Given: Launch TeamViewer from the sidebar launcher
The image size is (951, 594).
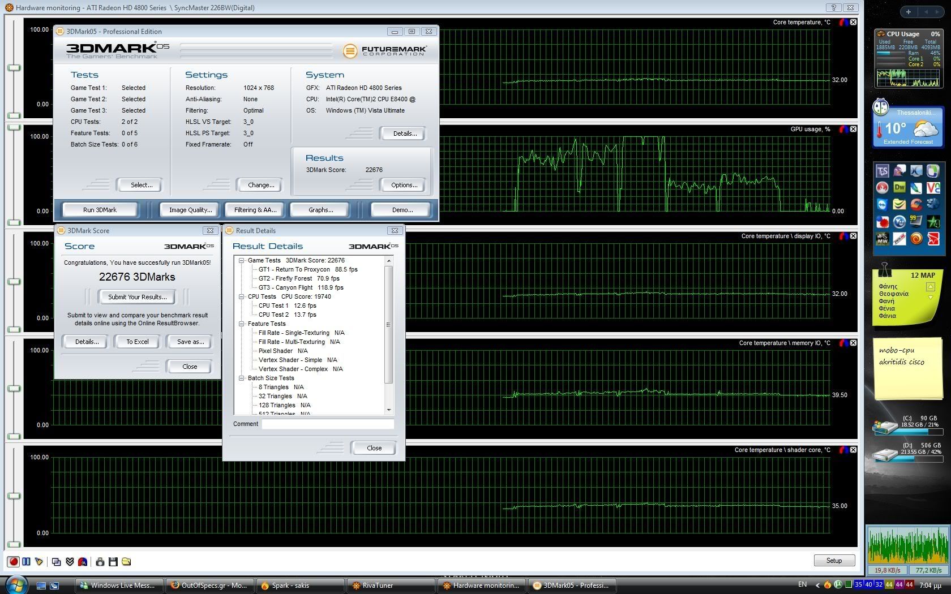Looking at the screenshot, I should tap(883, 204).
